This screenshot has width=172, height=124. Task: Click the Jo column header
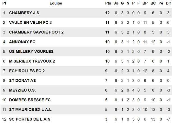pos(116,3)
